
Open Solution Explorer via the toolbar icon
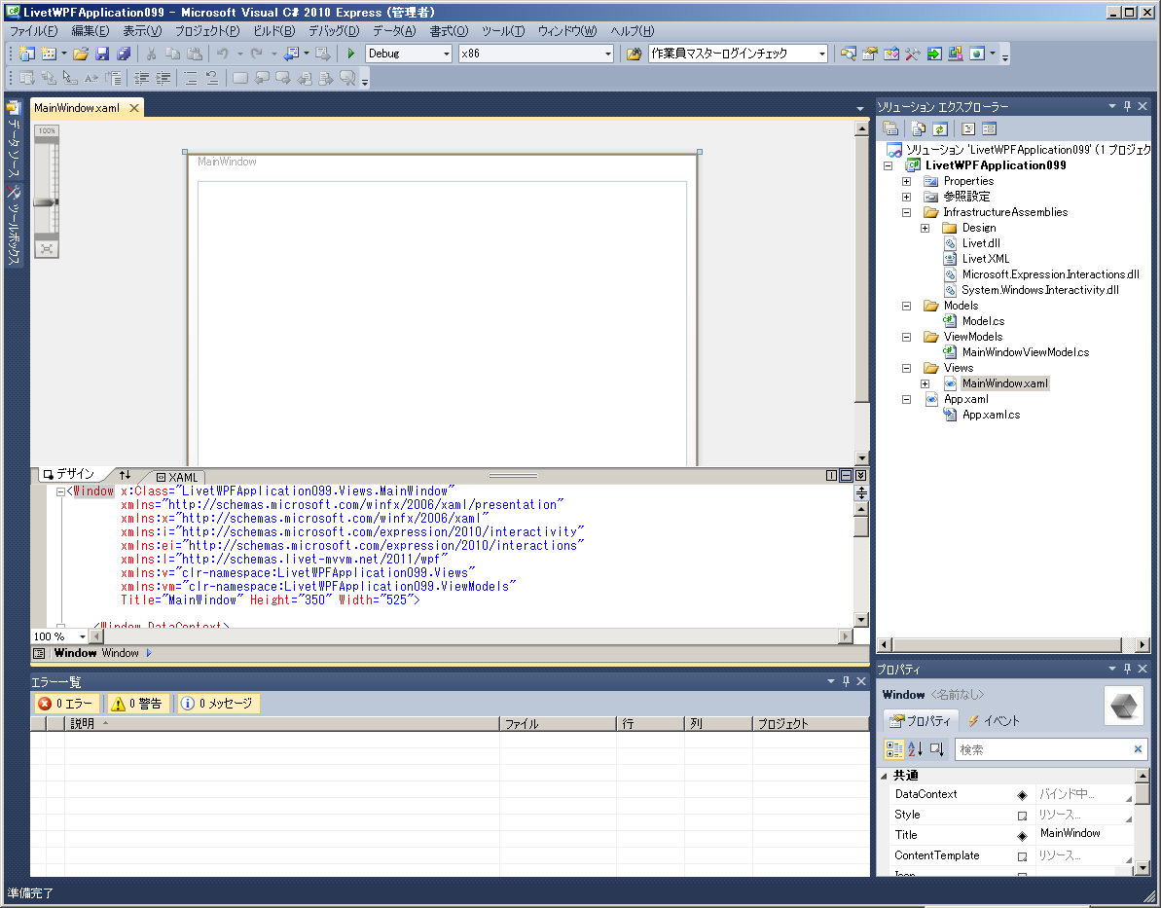pyautogui.click(x=849, y=54)
